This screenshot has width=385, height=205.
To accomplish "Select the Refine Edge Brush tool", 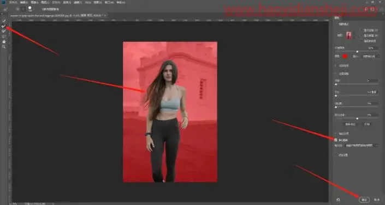I will [4, 26].
